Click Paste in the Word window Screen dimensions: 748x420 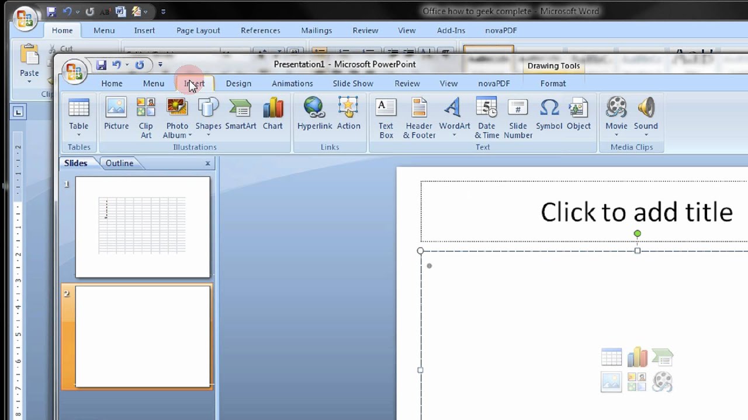[x=29, y=63]
